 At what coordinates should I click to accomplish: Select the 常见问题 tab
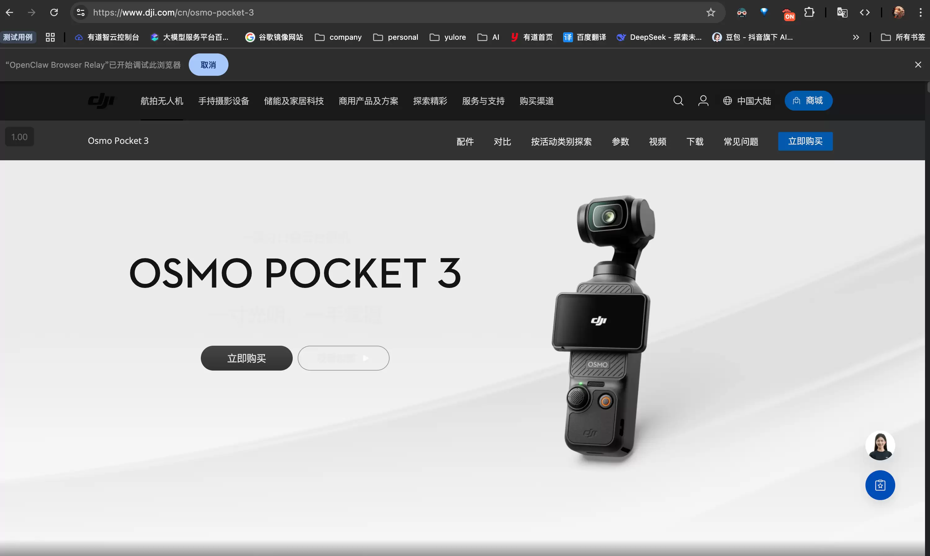pos(741,142)
